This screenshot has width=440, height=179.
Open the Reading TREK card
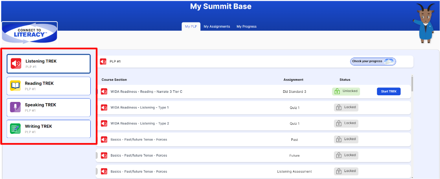48,86
